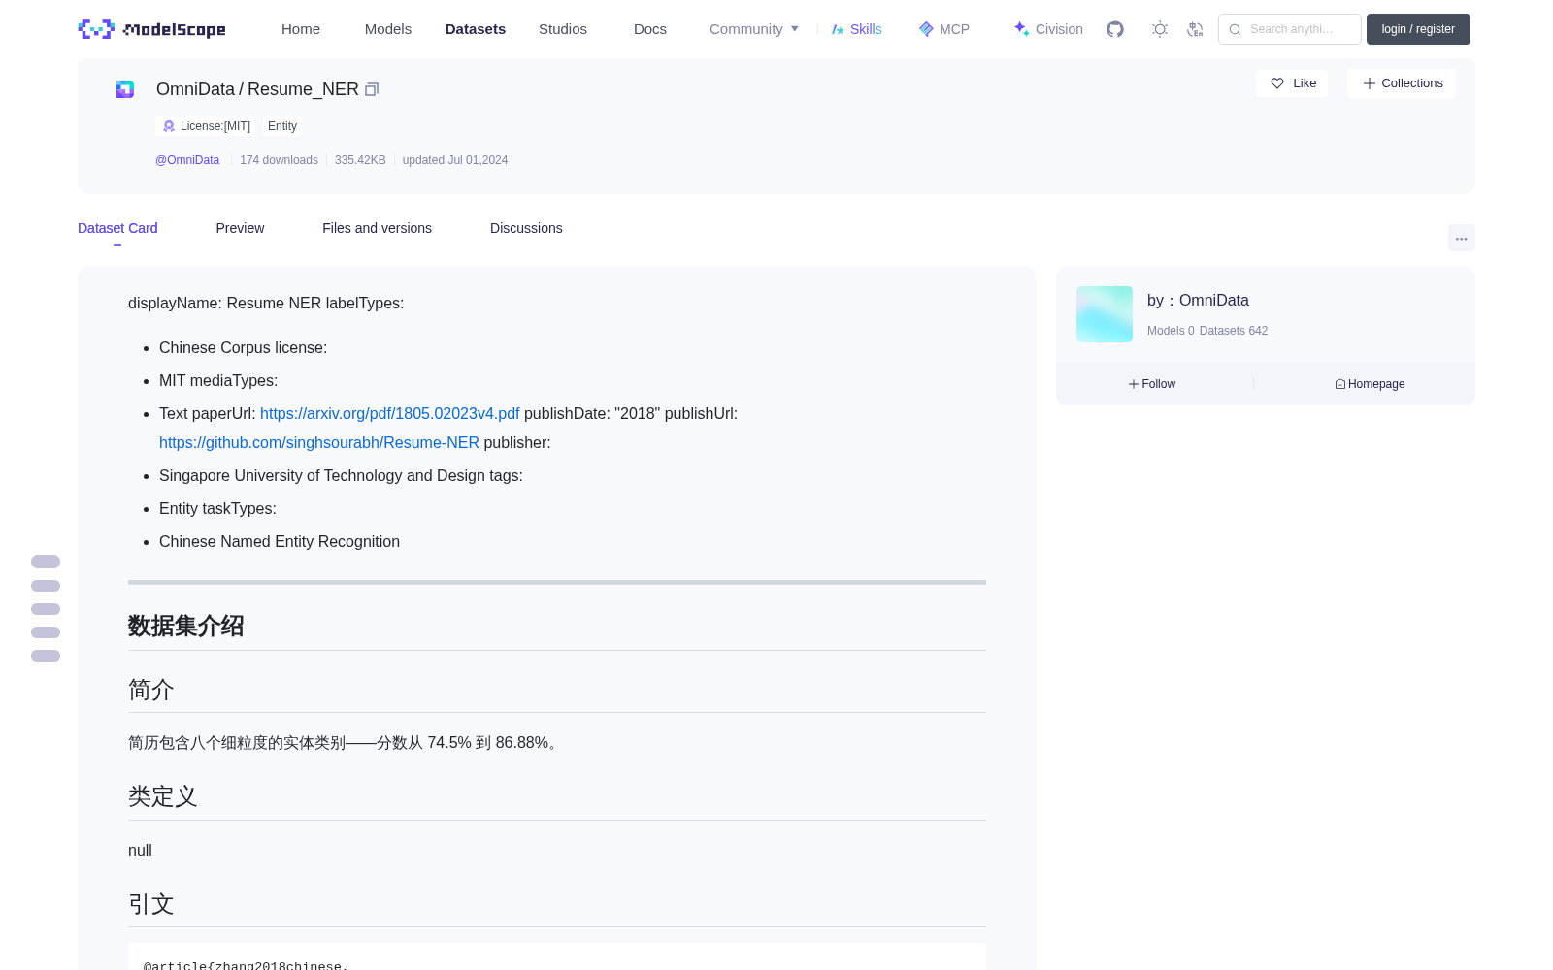
Task: Click the publisher name "by：OmniData"
Action: click(x=1198, y=301)
